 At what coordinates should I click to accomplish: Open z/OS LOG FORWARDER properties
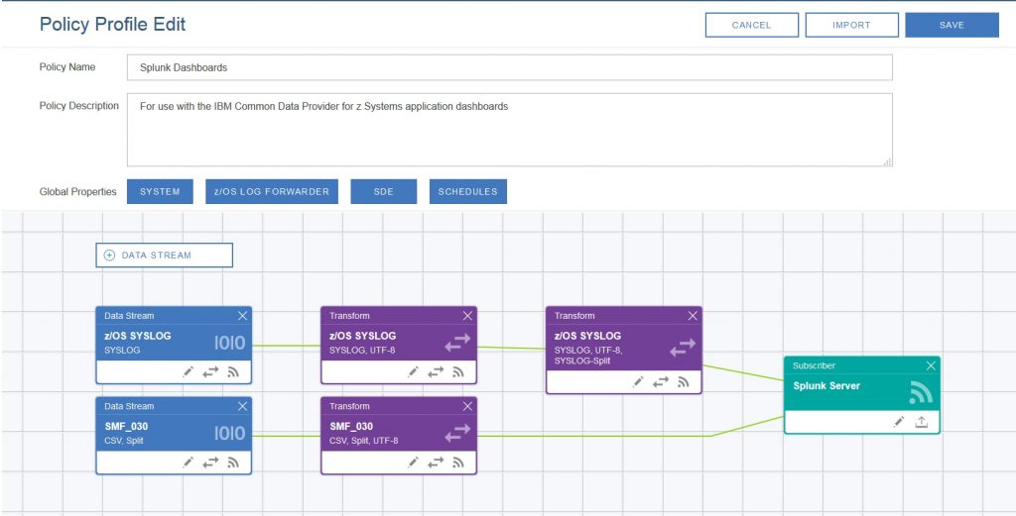click(x=272, y=191)
